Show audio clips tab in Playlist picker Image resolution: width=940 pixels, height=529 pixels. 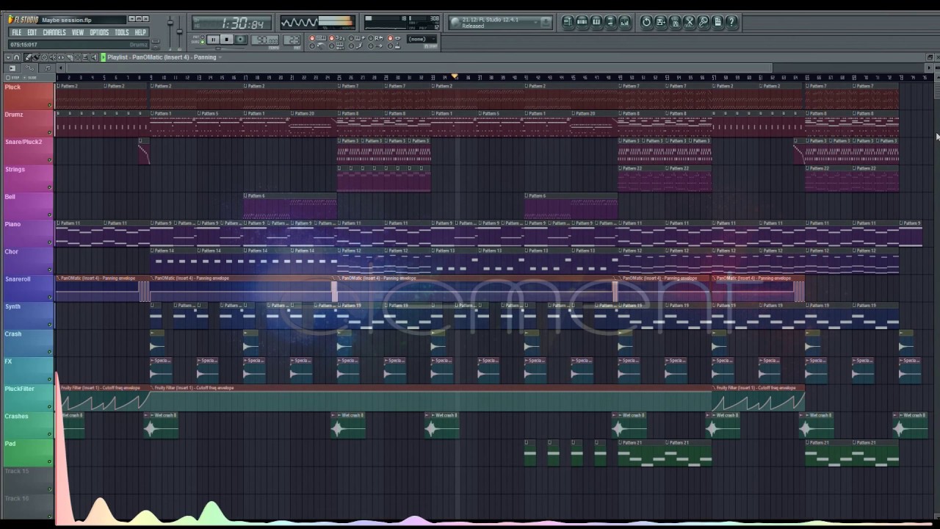12,68
